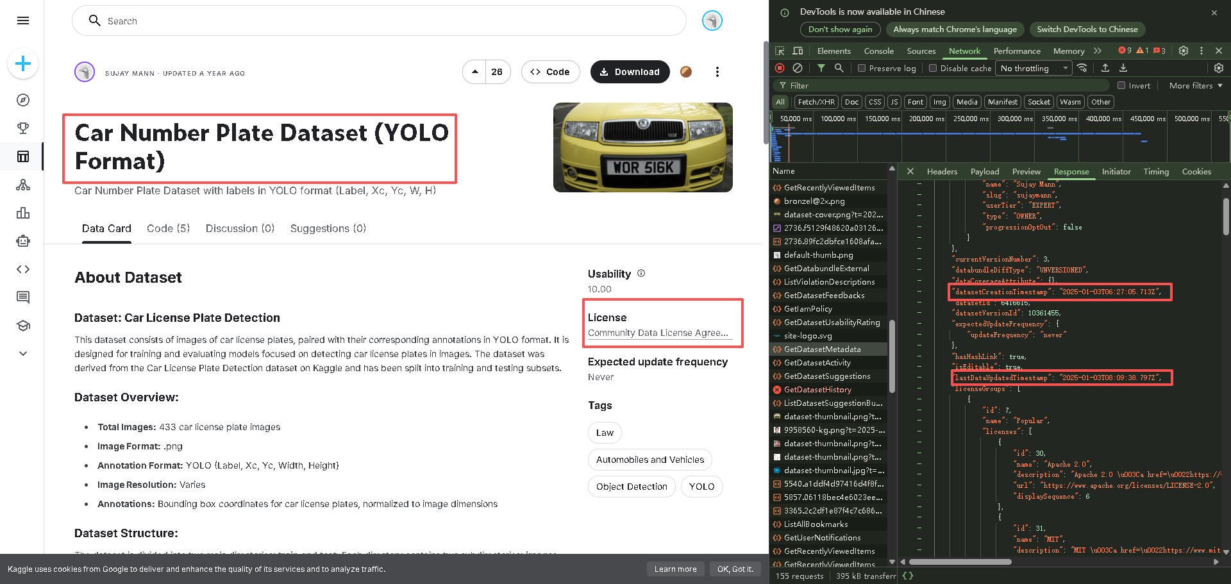Screen dimensions: 1231x584
Task: Open Learn graduation cap icon in sidebar
Action: click(x=23, y=326)
